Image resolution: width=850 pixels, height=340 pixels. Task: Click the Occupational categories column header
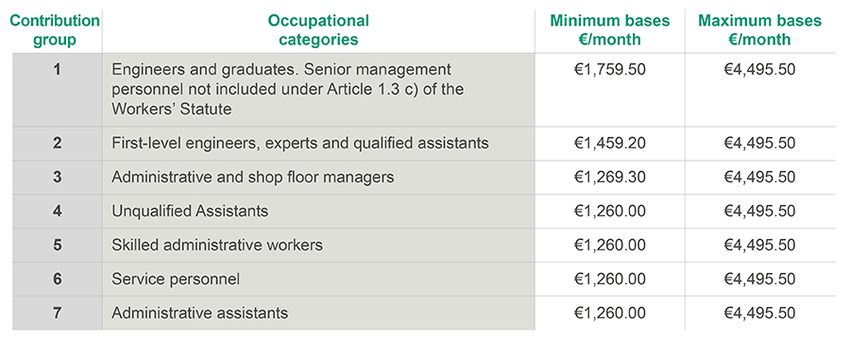pyautogui.click(x=318, y=30)
